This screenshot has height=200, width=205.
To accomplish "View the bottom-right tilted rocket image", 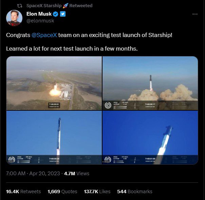I will point(150,138).
